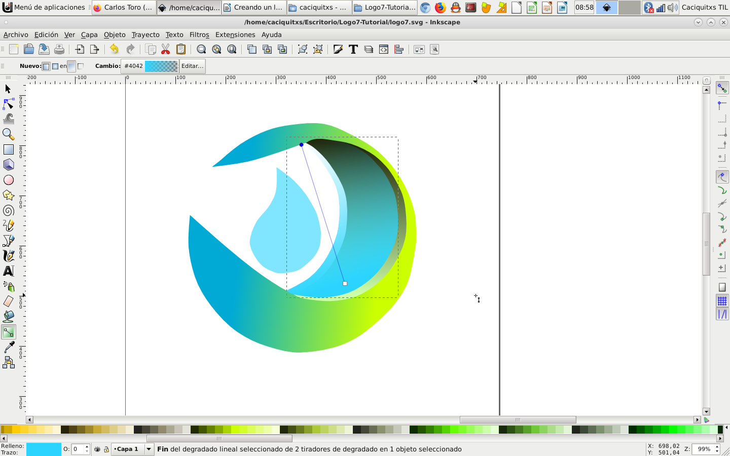Create a new document icon
This screenshot has width=730, height=456.
click(14, 49)
